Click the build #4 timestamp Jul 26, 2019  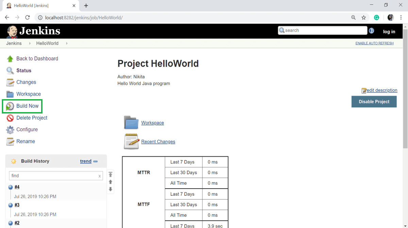[35, 196]
